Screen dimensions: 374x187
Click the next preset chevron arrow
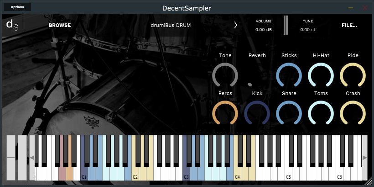(236, 25)
